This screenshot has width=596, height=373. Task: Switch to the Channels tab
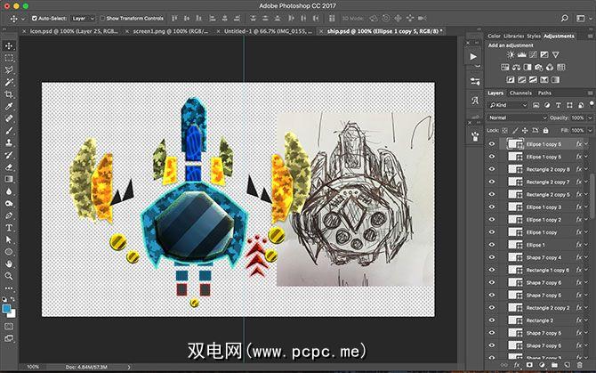[520, 93]
